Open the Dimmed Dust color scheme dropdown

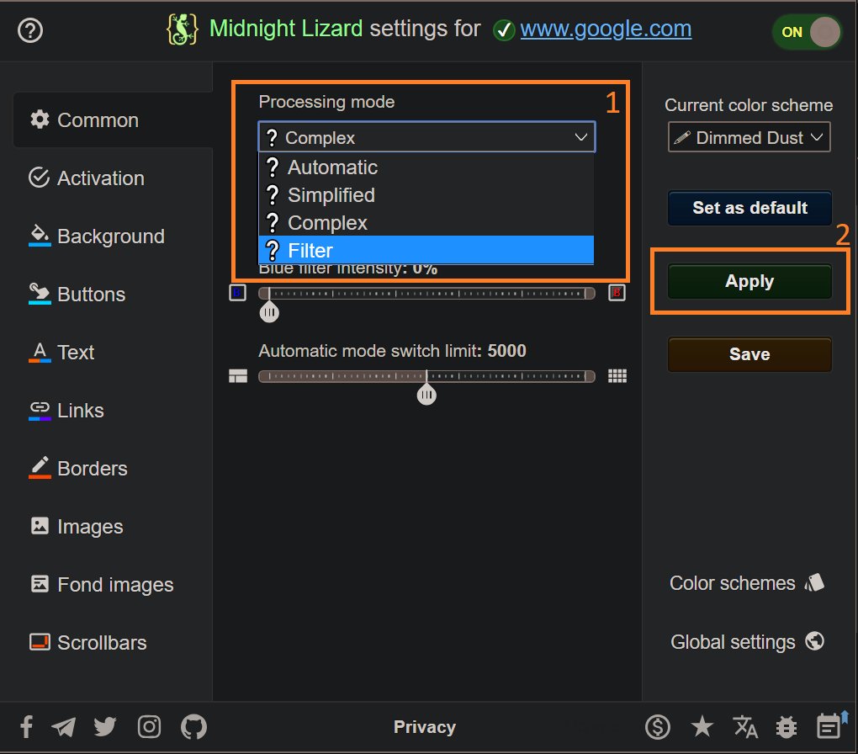pos(749,137)
